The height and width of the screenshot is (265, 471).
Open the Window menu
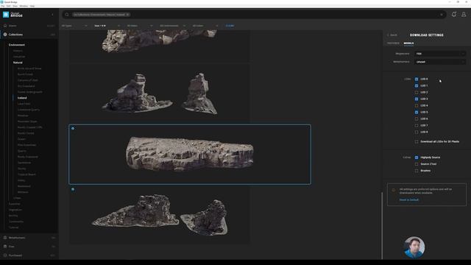coord(24,6)
